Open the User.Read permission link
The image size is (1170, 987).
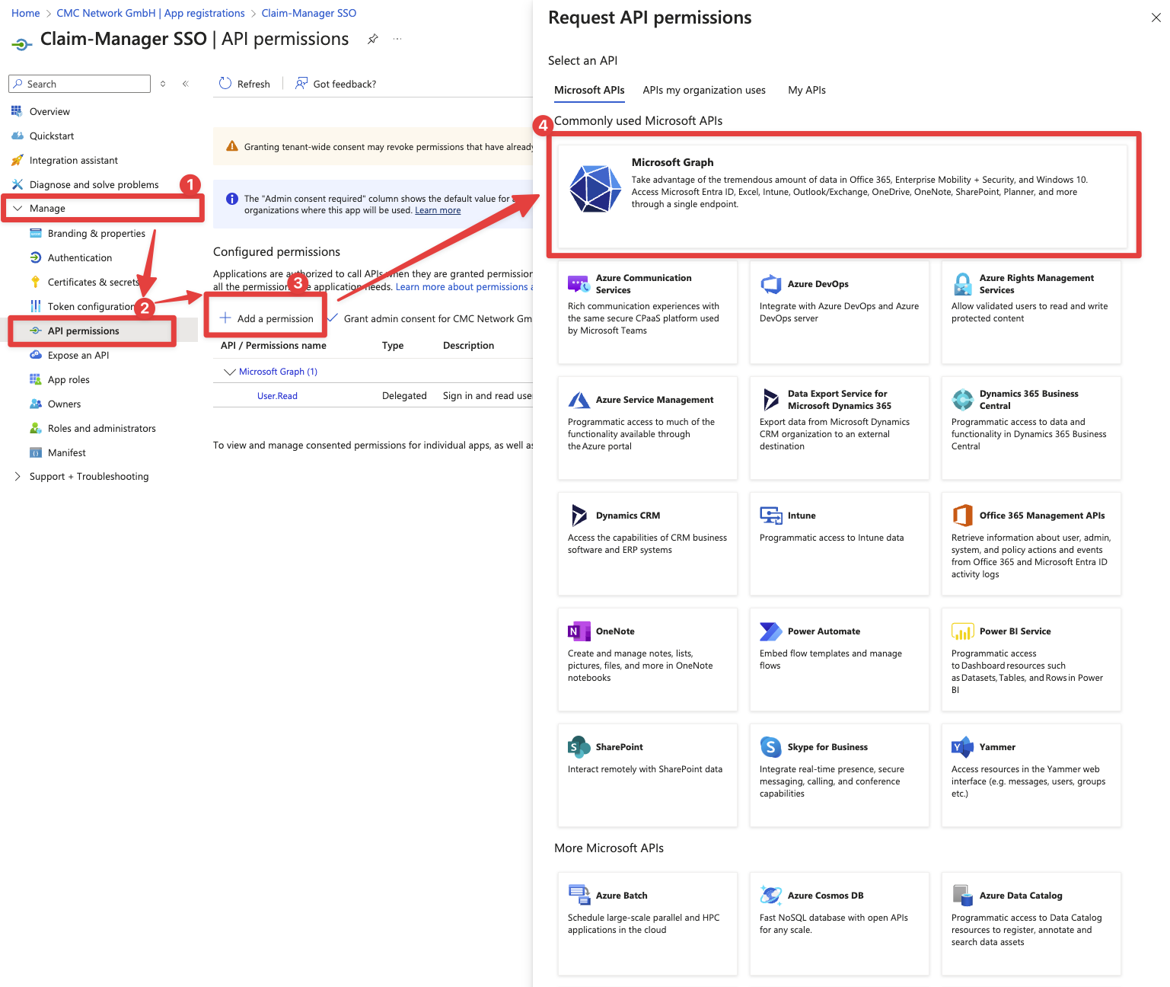(277, 396)
